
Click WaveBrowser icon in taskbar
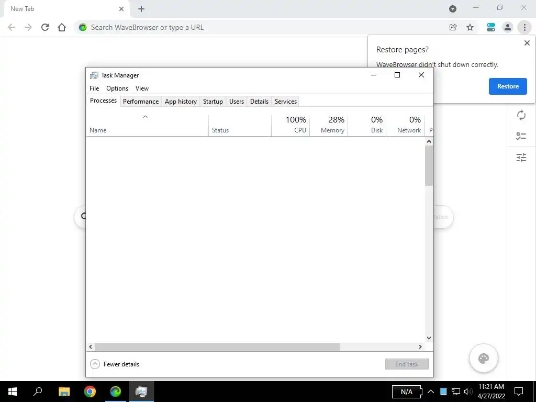116,392
